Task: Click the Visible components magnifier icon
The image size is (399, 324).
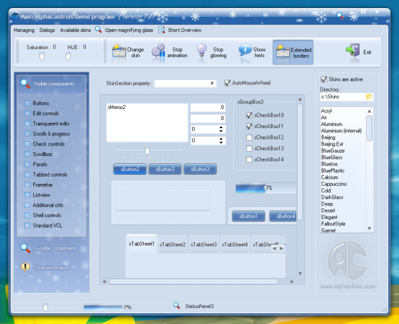Action: pyautogui.click(x=25, y=84)
